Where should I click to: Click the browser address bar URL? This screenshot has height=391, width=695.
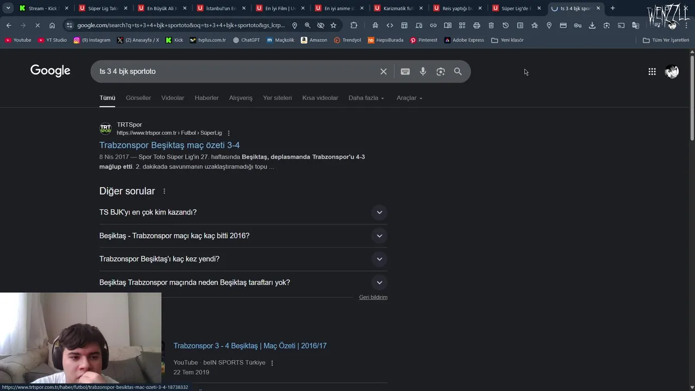(x=181, y=26)
